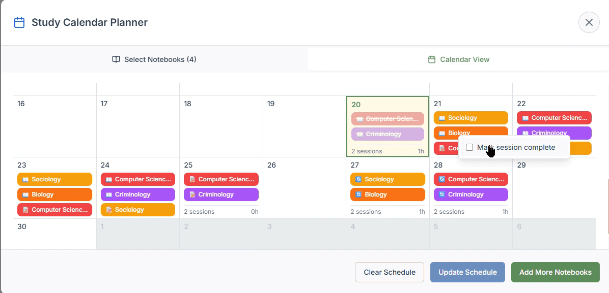Click the notebook icon on Biology pill for day 23
This screenshot has width=609, height=293.
[25, 194]
